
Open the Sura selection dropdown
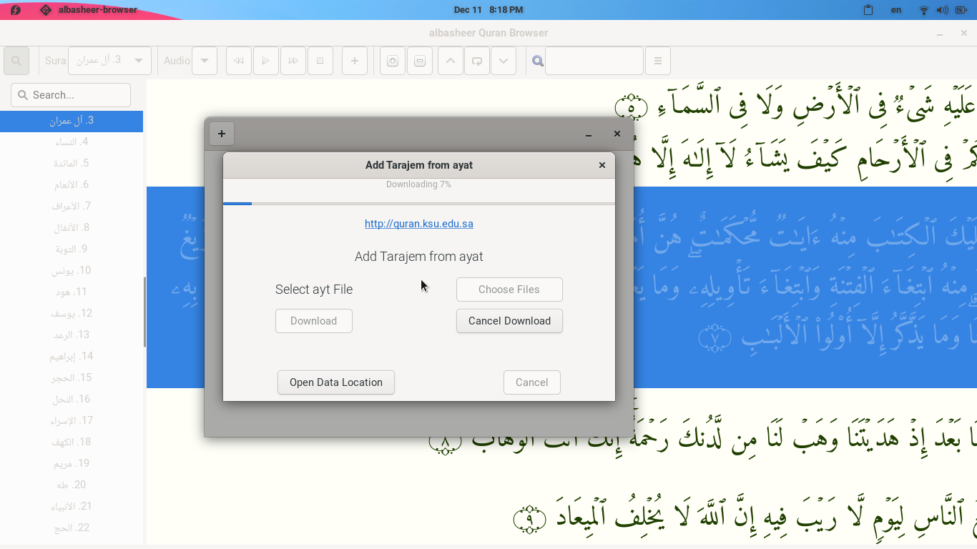coord(109,61)
